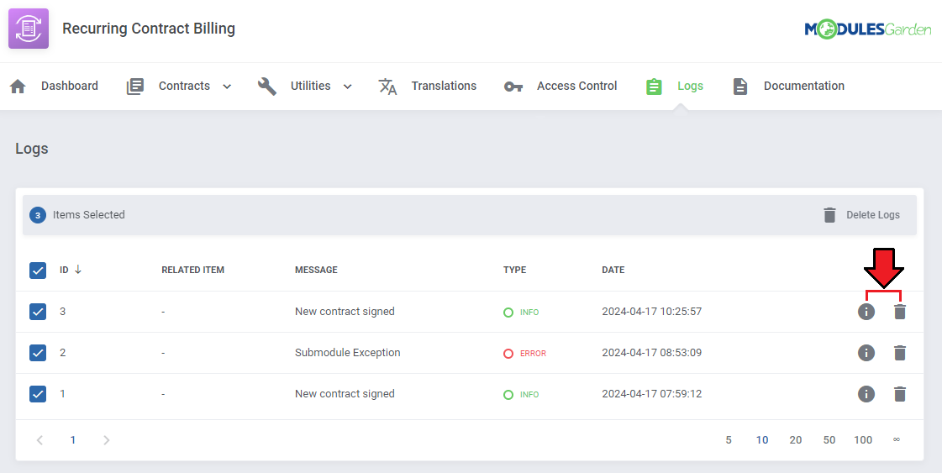Viewport: 942px width, 473px height.
Task: Click the green INFO circle in row 3
Action: click(x=508, y=312)
